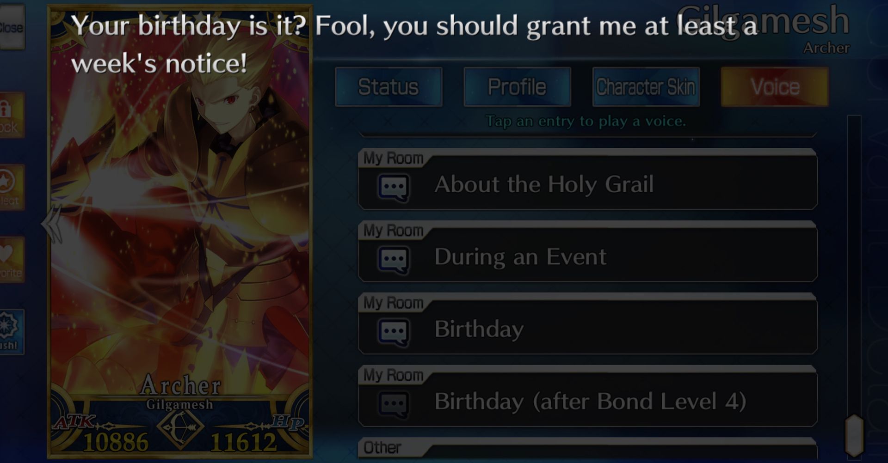Click the left arrow beside the card
888x463 pixels.
click(52, 224)
